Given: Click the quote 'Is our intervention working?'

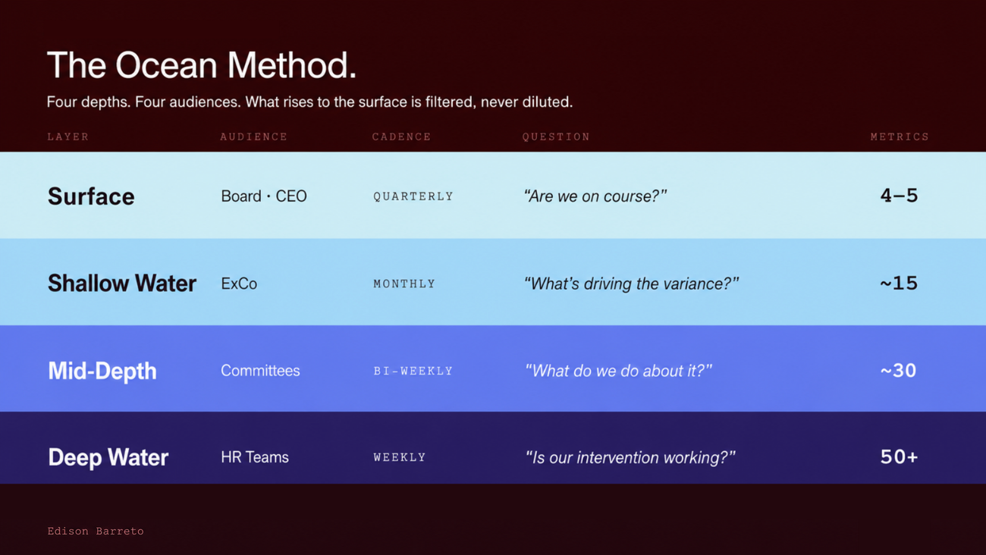Looking at the screenshot, I should [x=630, y=458].
